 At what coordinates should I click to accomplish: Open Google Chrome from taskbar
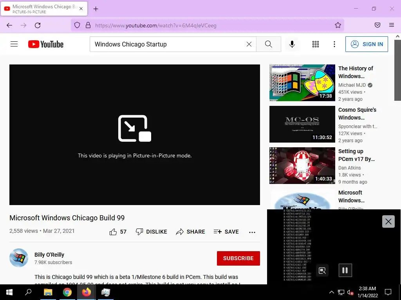pos(67,292)
